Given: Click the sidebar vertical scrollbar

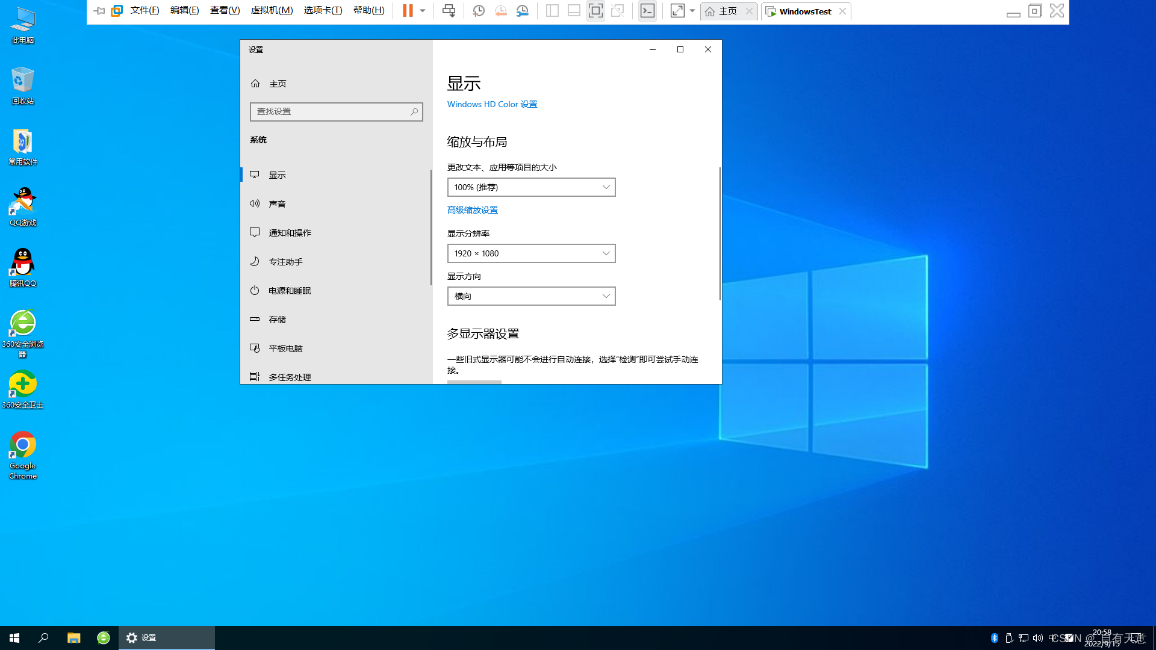Looking at the screenshot, I should [x=431, y=227].
